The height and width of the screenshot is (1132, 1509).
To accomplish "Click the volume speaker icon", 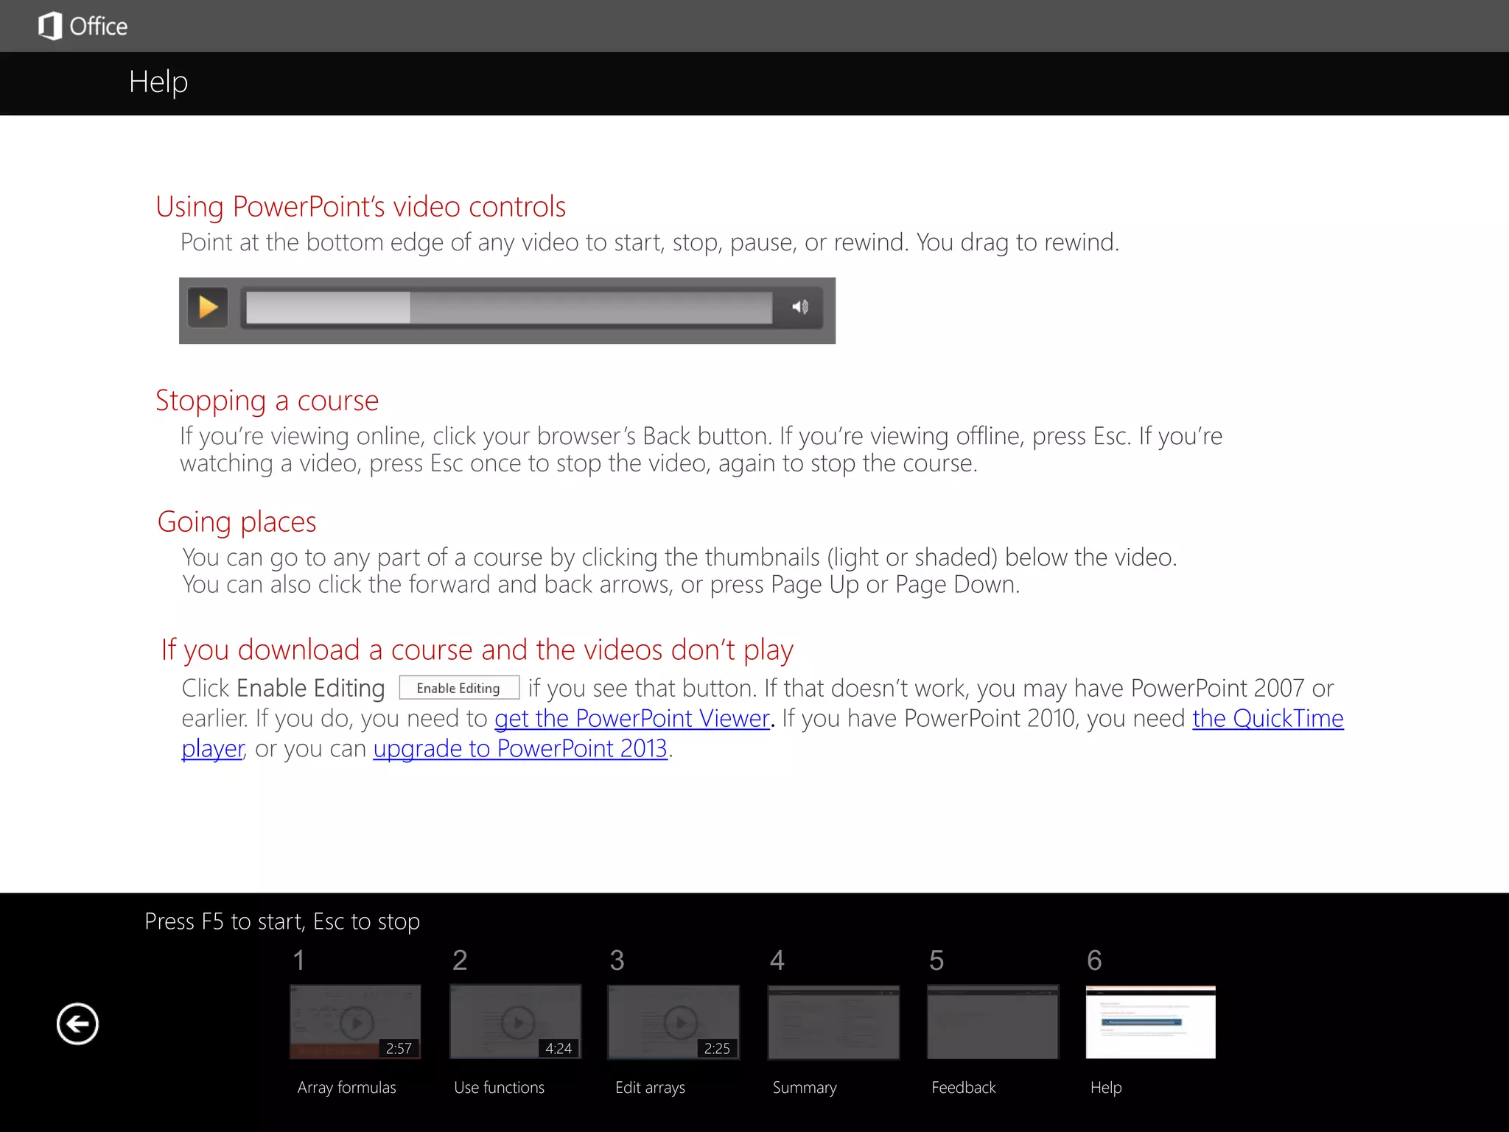I will [800, 306].
